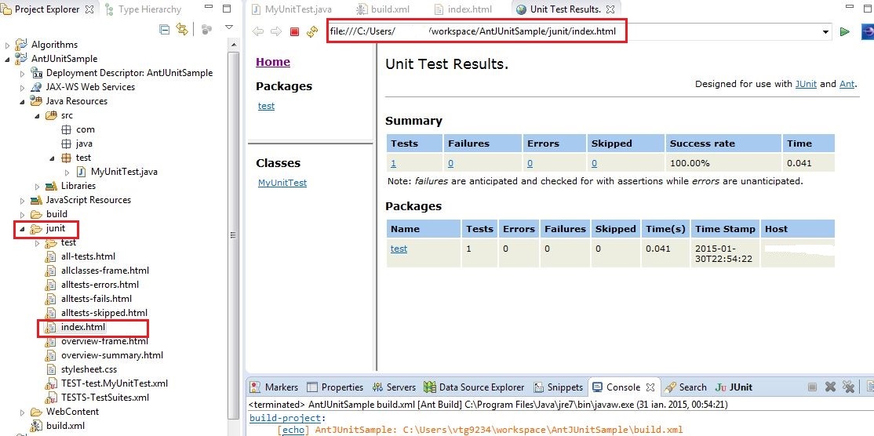Click the Home link in left frame
874x436 pixels.
coord(272,62)
